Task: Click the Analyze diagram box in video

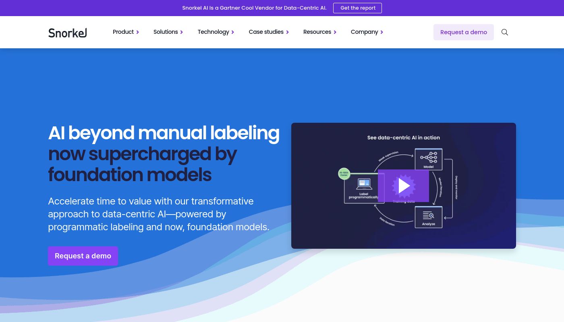Action: pos(429,217)
